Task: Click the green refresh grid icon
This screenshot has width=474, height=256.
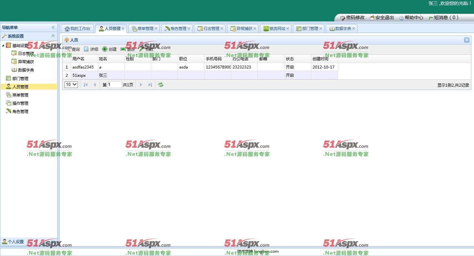Action: click(161, 85)
